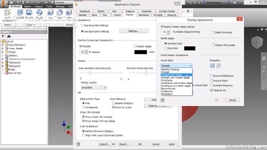This screenshot has height=150, width=267.
Task: Choose the perspective projection icon
Action: 219,65
